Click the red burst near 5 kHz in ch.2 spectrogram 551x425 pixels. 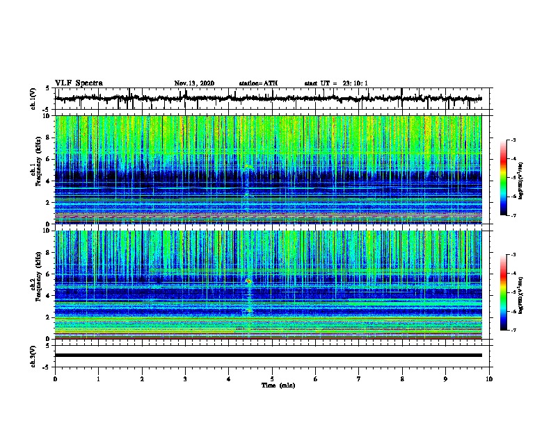pos(249,281)
